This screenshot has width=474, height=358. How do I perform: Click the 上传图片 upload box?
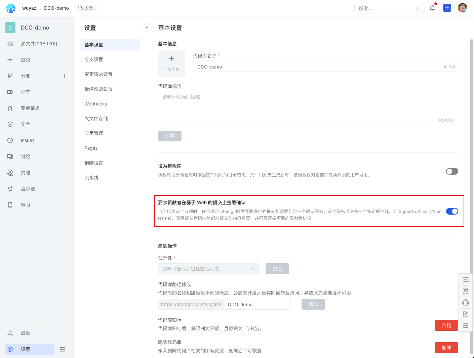pyautogui.click(x=171, y=64)
